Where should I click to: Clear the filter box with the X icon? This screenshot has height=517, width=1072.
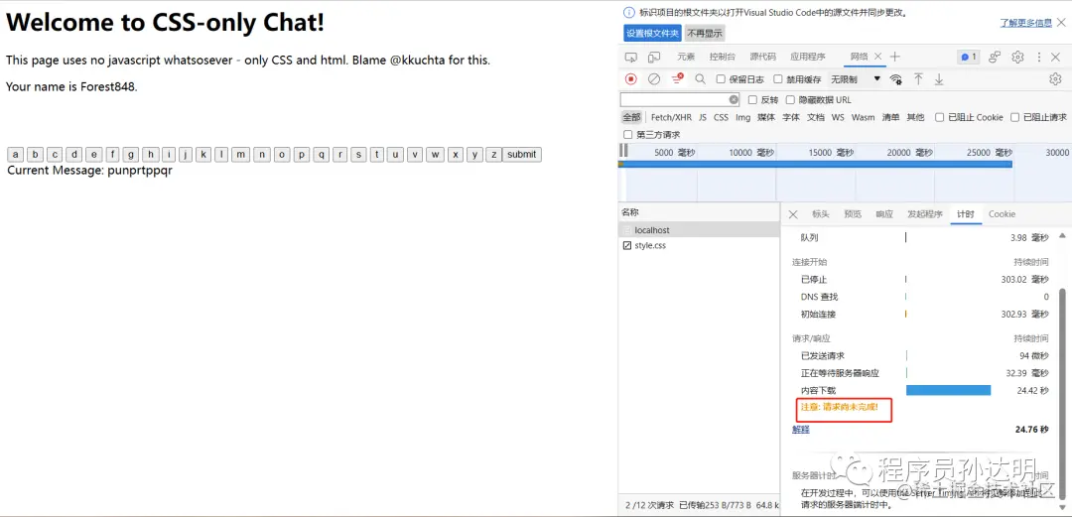point(734,100)
